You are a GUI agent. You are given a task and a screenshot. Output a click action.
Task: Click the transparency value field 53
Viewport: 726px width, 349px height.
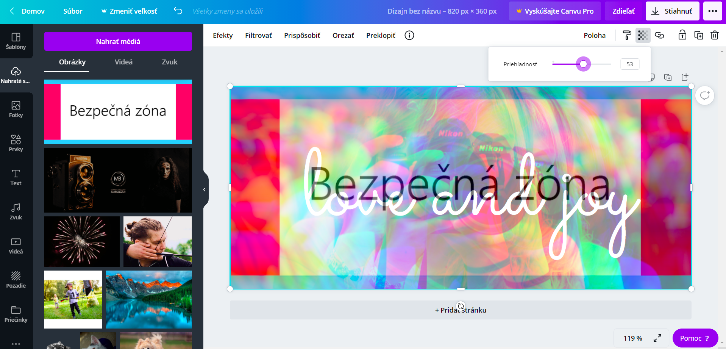pos(629,64)
